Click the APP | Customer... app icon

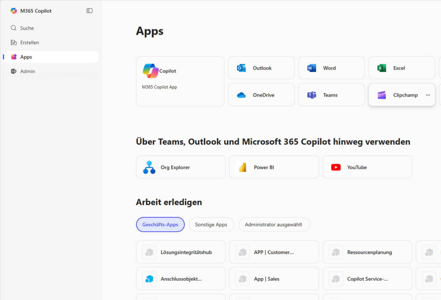tap(242, 252)
